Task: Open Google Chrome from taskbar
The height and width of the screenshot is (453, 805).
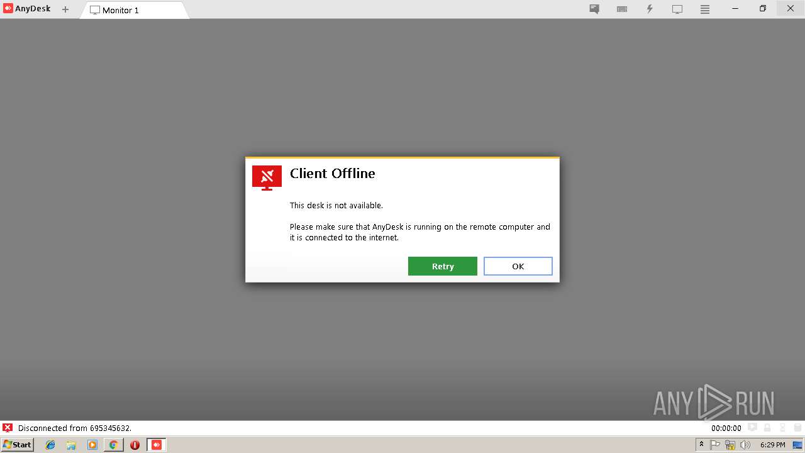Action: click(113, 445)
